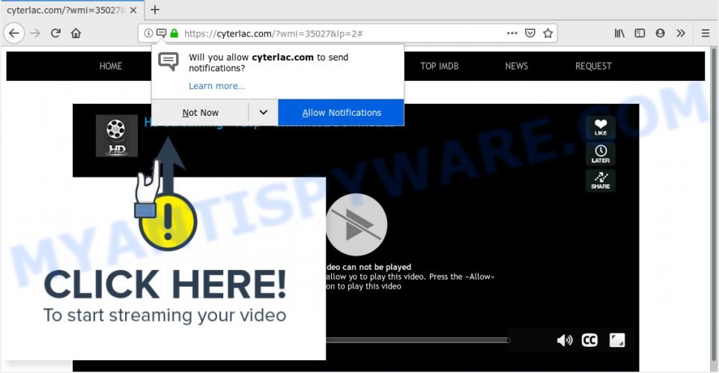Reload the current page
The image size is (719, 373).
pyautogui.click(x=55, y=34)
